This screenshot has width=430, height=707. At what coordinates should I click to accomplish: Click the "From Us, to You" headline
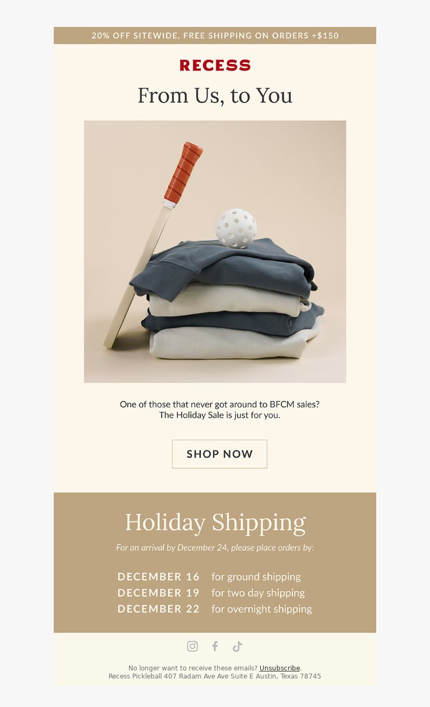coord(215,96)
